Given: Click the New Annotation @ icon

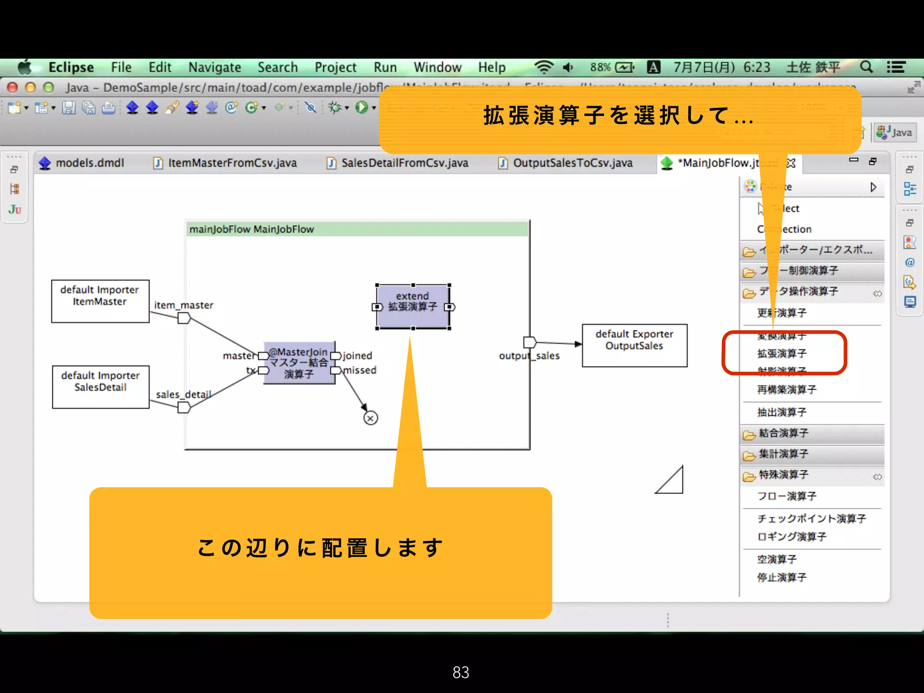Looking at the screenshot, I should [232, 108].
